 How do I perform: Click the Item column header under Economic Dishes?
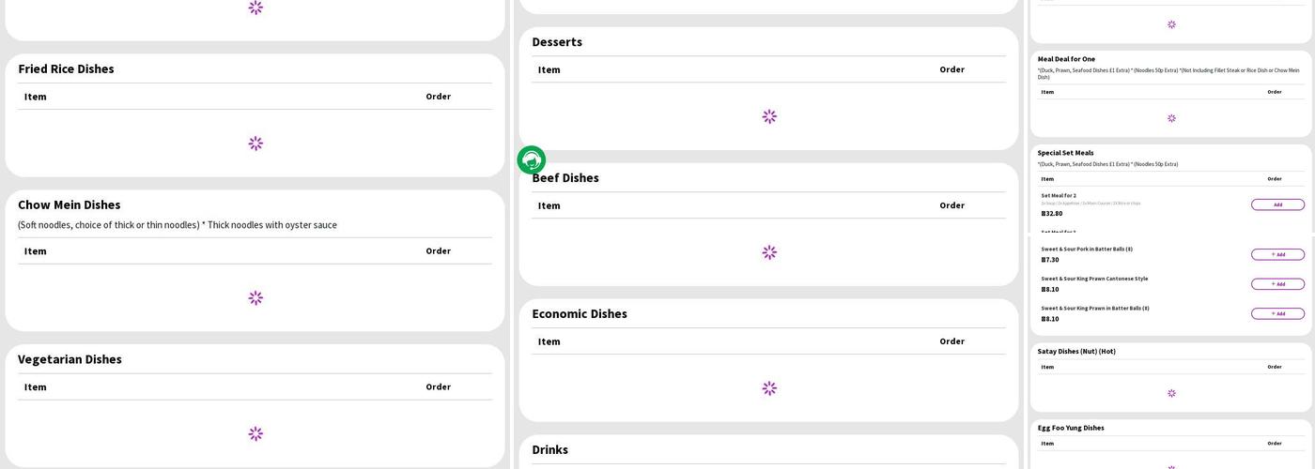(x=549, y=341)
